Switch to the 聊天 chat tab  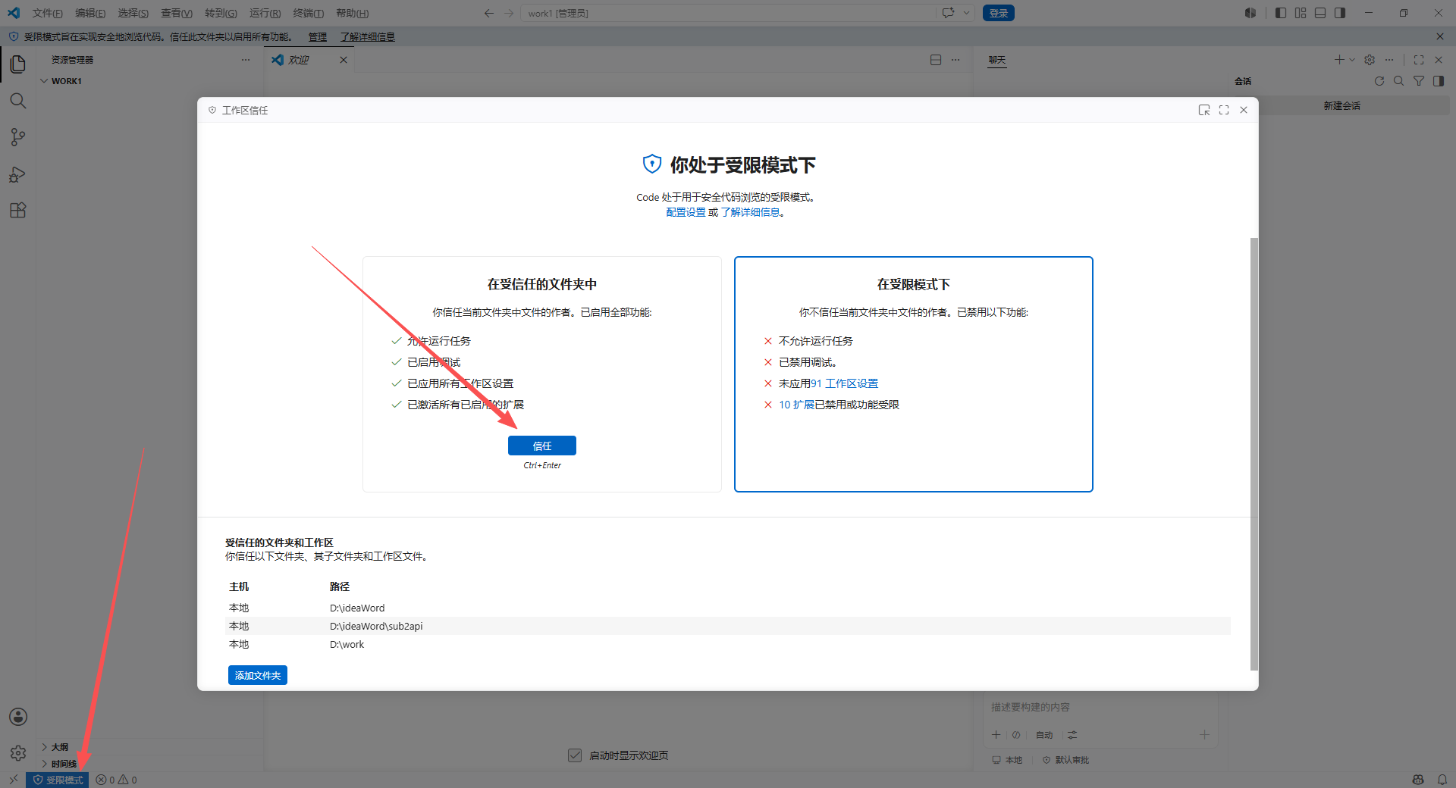click(997, 60)
